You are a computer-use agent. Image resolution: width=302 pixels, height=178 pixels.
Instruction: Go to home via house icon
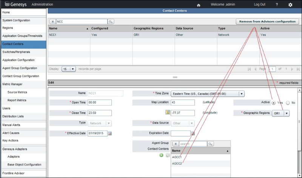click(x=199, y=5)
